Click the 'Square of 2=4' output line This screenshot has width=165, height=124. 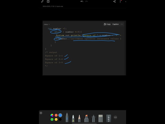pos(54,59)
